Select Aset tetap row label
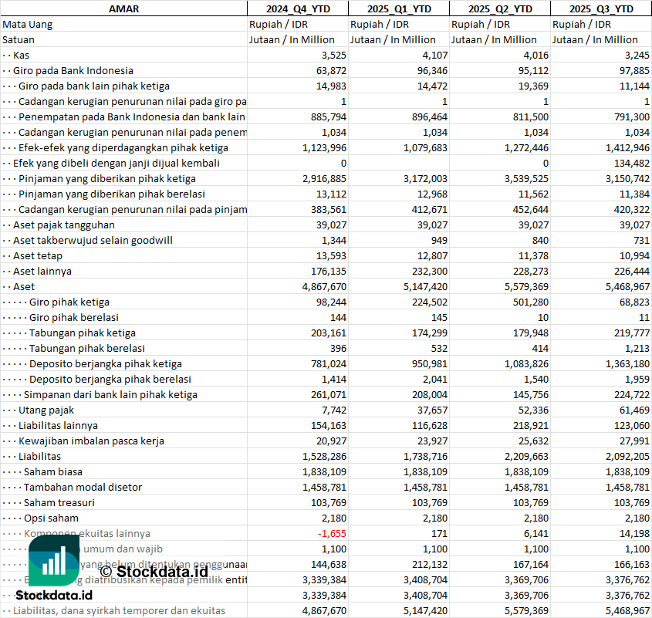The height and width of the screenshot is (618, 652). coord(38,256)
